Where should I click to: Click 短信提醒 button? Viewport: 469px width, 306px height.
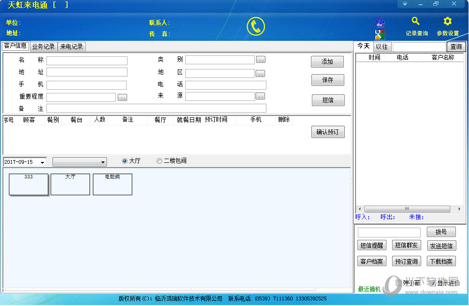tap(372, 245)
